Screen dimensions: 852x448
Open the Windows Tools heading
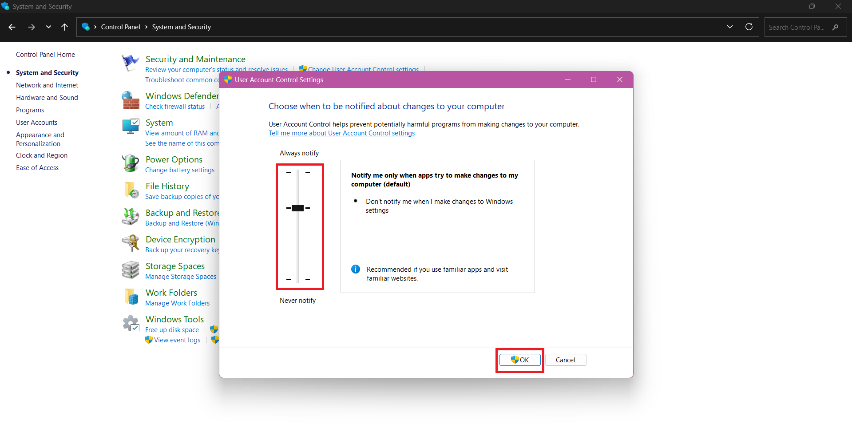coord(174,319)
